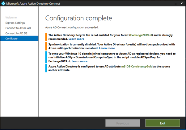The width and height of the screenshot is (186, 130).
Task: Click the blue bar beside source anchor message
Action: point(46,68)
